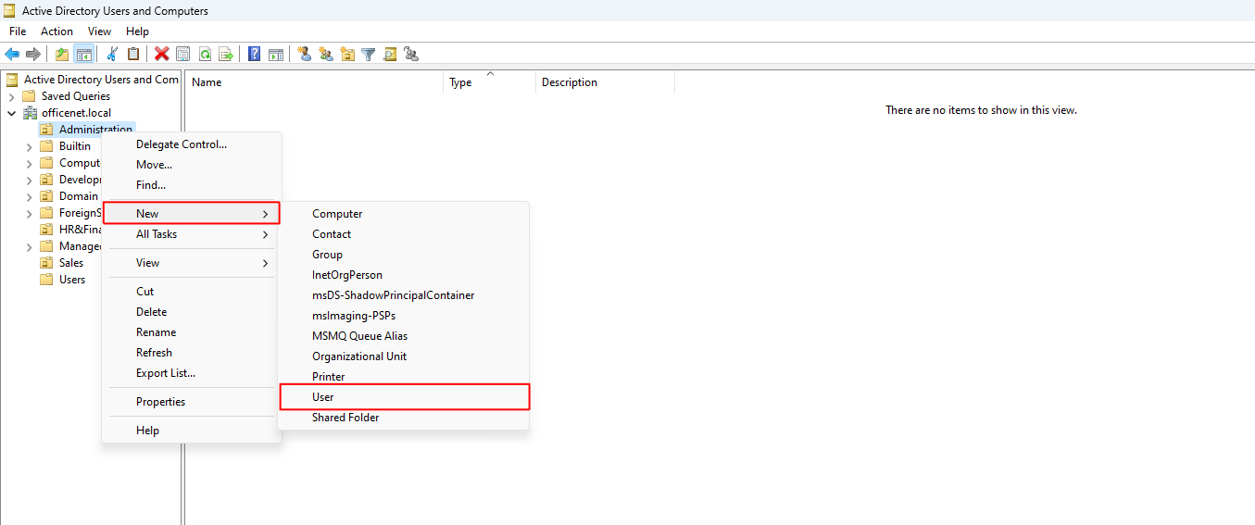This screenshot has width=1255, height=525.
Task: Open the Action menu in menu bar
Action: (56, 31)
